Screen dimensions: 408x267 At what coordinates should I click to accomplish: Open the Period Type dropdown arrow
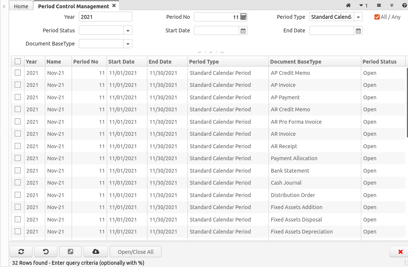click(358, 17)
